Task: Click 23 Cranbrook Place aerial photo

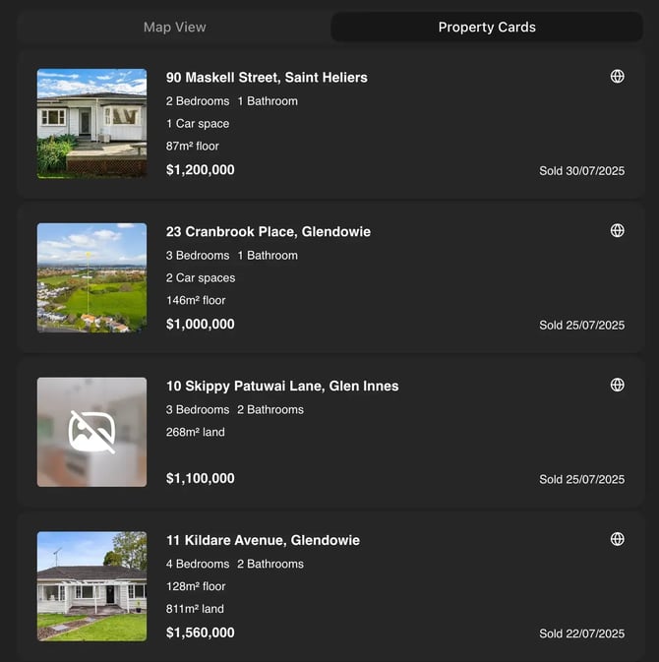Action: click(91, 277)
